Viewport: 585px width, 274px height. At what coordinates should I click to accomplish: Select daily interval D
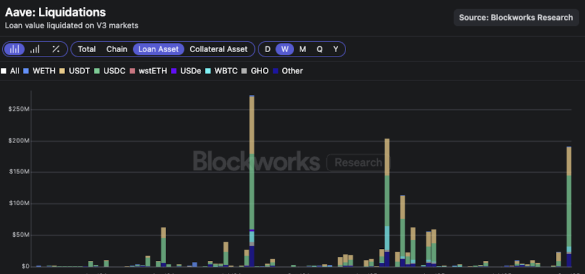(x=267, y=49)
